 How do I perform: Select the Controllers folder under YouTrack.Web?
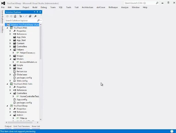[22, 46]
